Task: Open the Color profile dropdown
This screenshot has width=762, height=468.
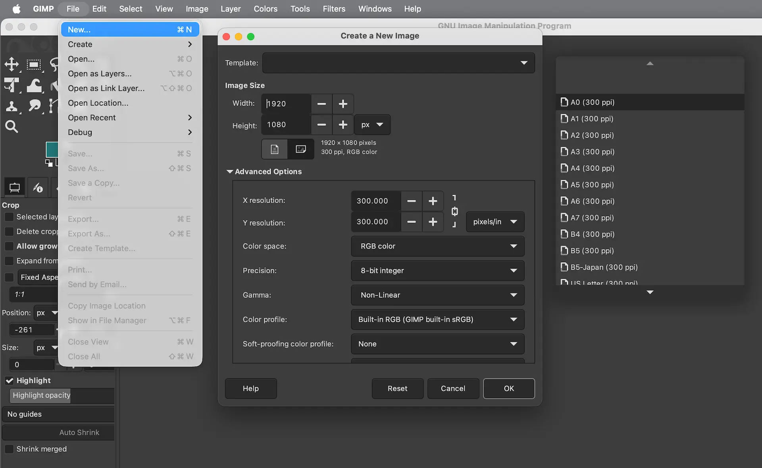Action: point(438,320)
